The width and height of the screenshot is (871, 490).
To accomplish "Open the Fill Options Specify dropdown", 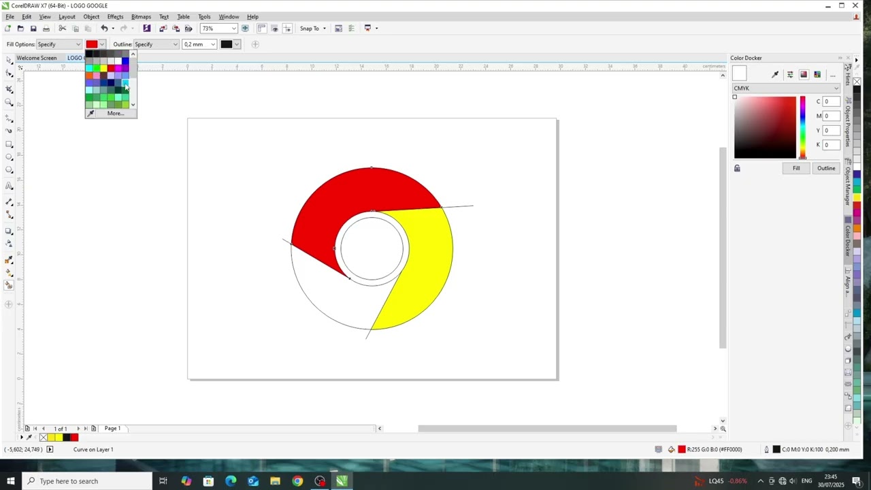I will (78, 44).
